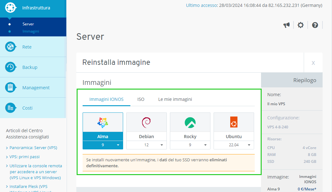Open VPS: primi passi article

24,157
